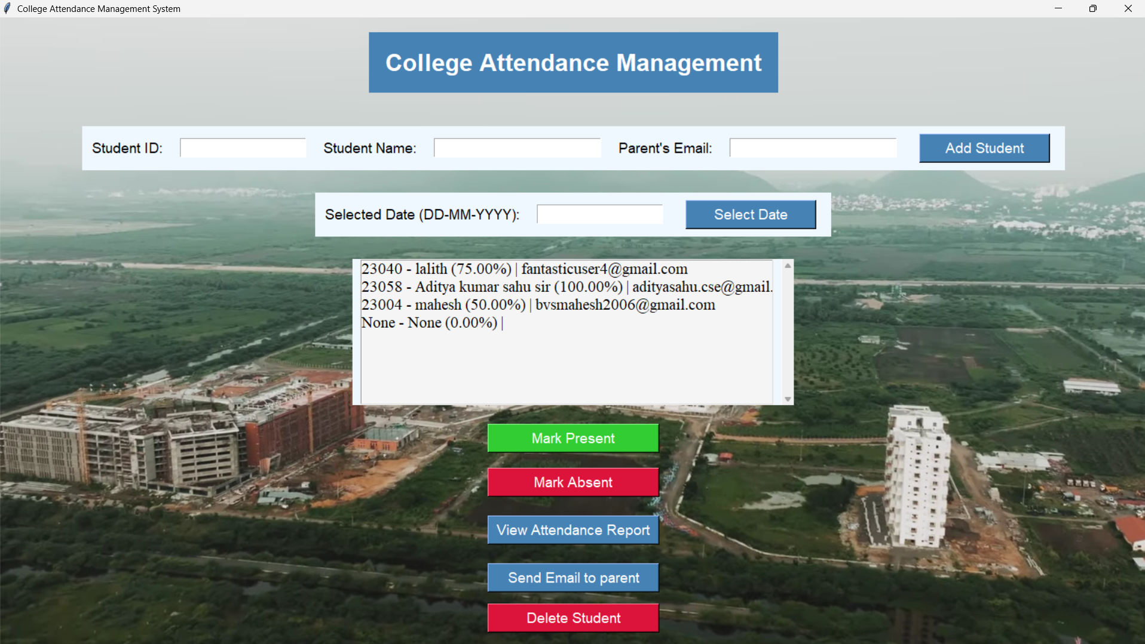
Task: Click the Student Name: label
Action: pos(370,148)
